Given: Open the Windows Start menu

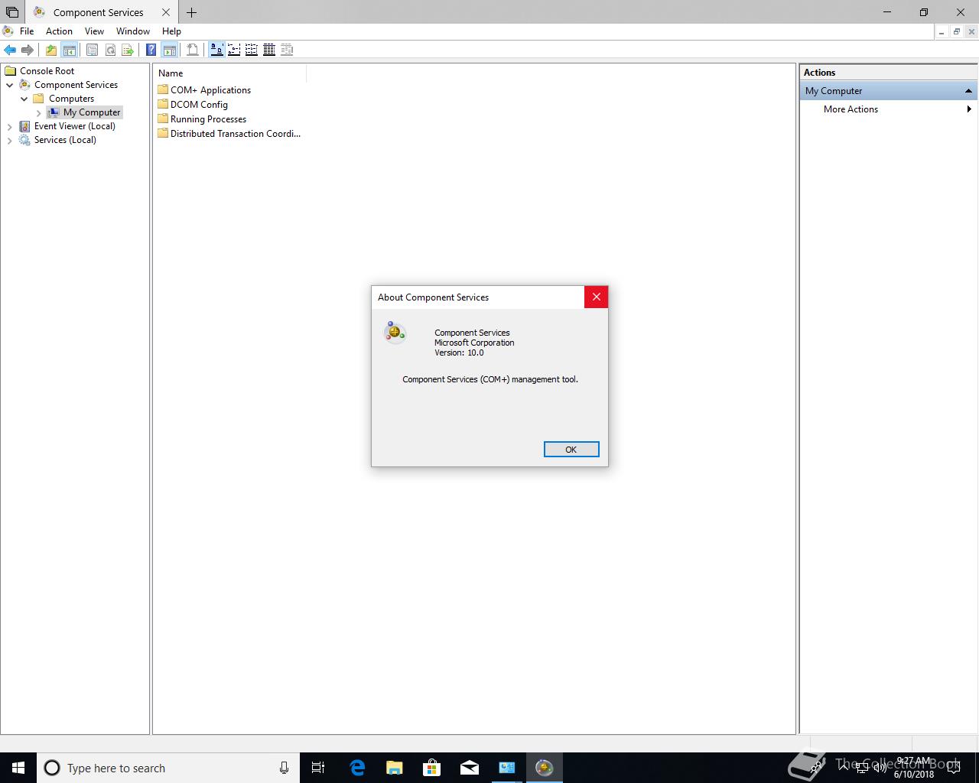Looking at the screenshot, I should coord(18,768).
